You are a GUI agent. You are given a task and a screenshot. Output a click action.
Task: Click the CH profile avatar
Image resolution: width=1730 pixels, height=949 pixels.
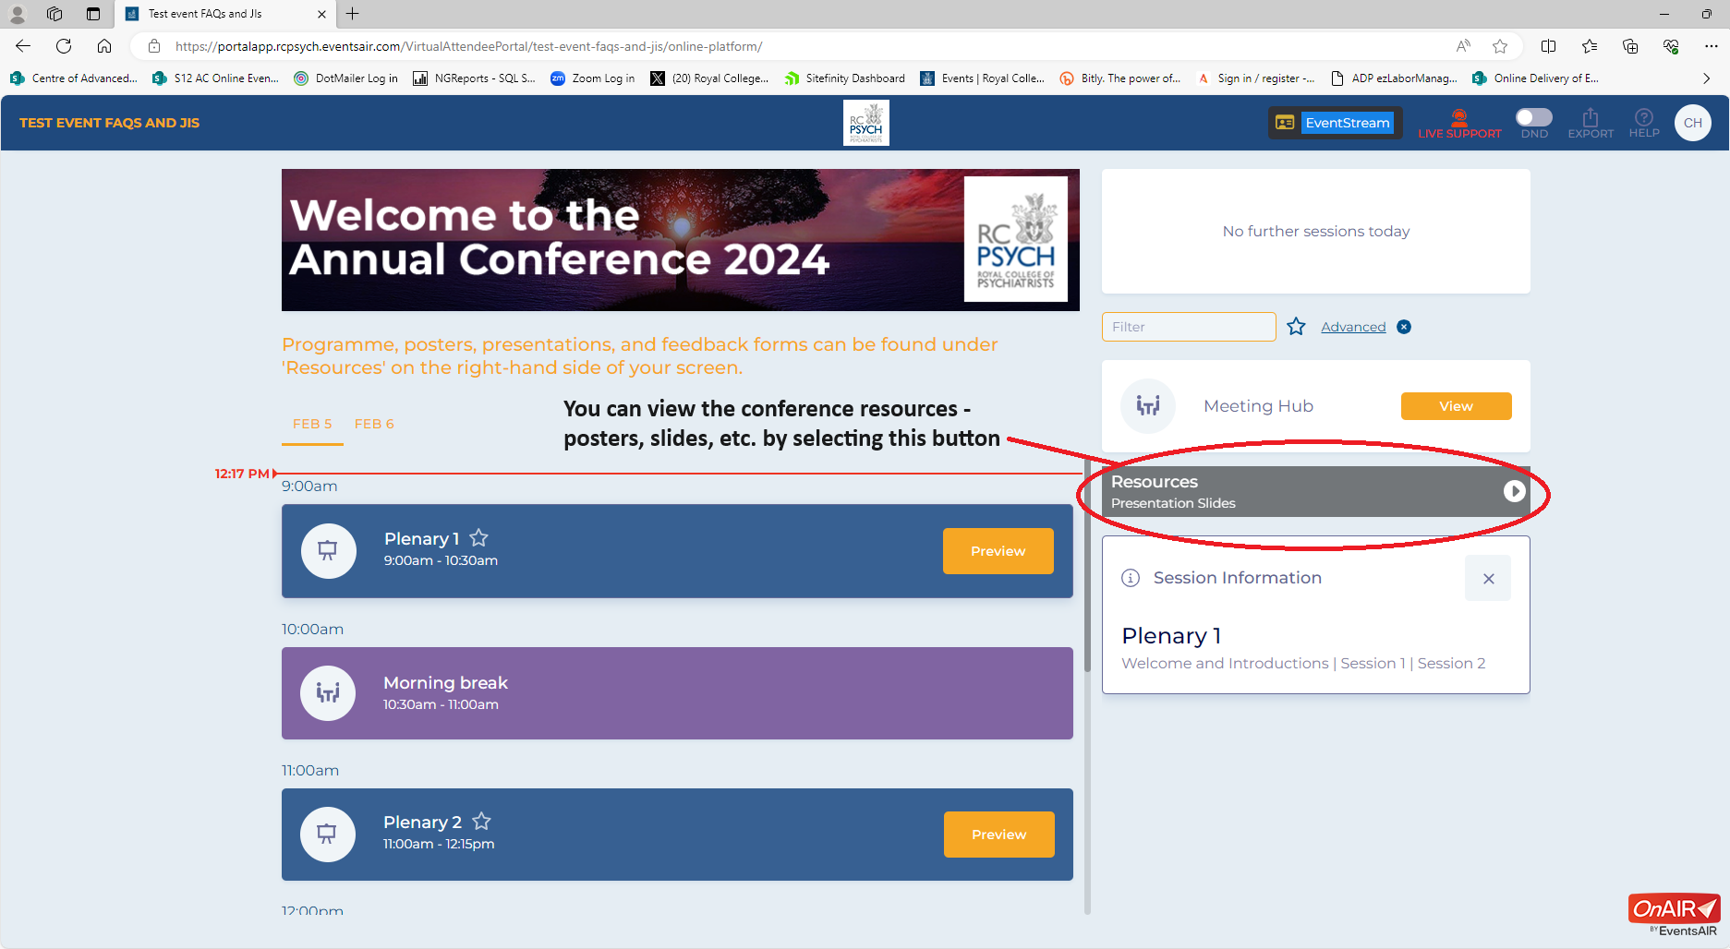point(1692,123)
